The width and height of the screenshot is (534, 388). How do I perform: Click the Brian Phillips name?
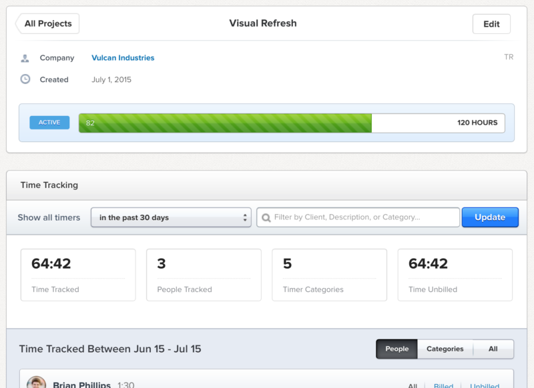pos(81,385)
